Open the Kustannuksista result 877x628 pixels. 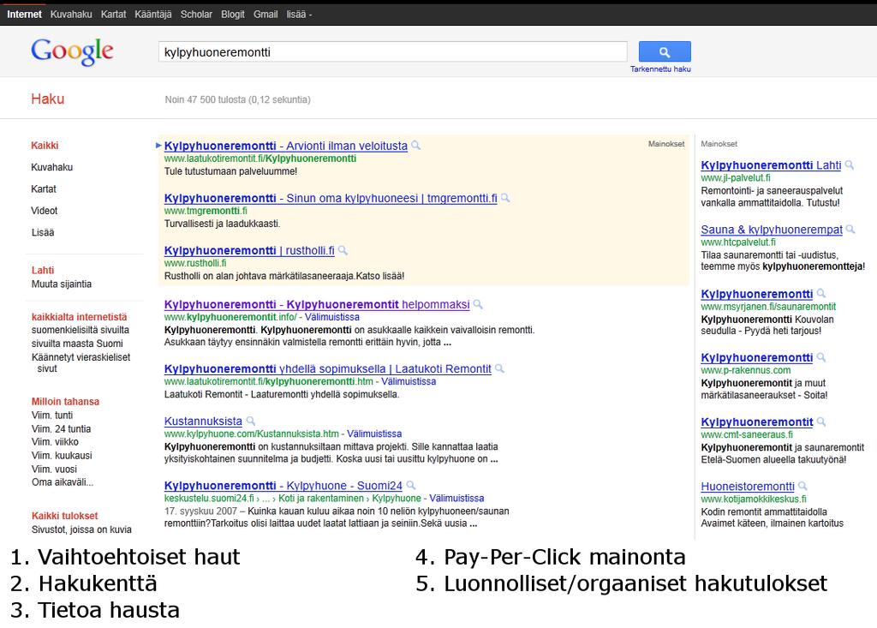coord(203,422)
